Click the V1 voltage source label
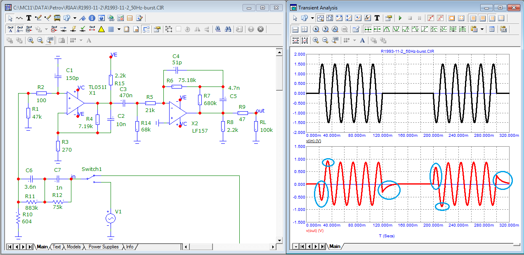The image size is (524, 255). (x=118, y=212)
